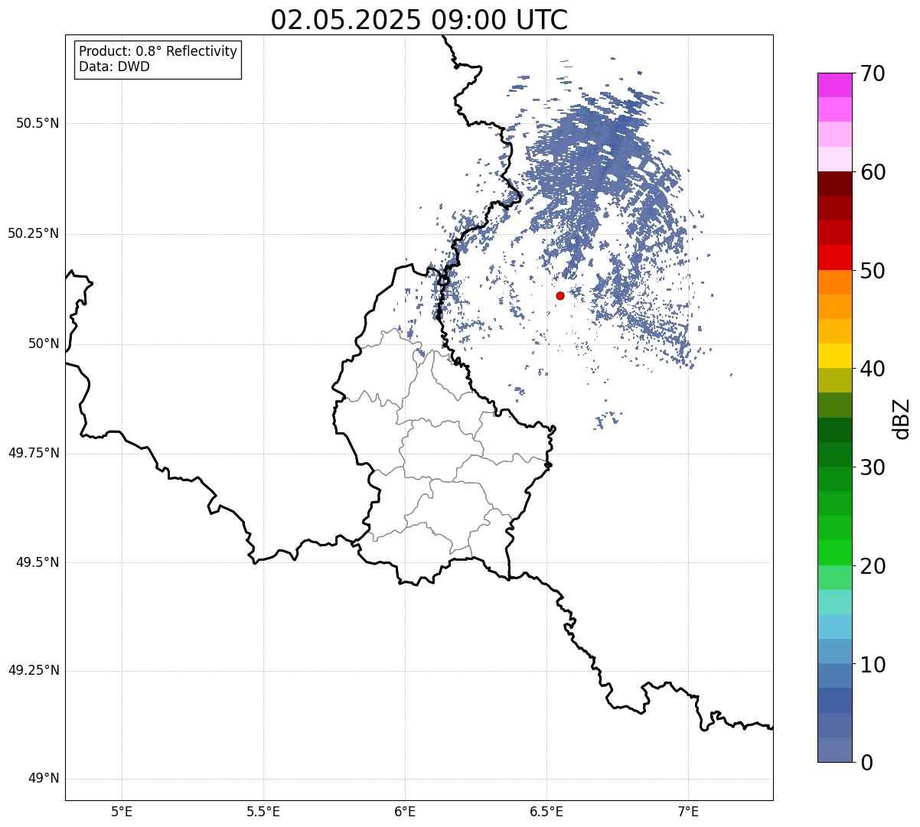Click the title "02.05.2025 09:00 UTC"
This screenshot has width=920, height=827.
[419, 20]
